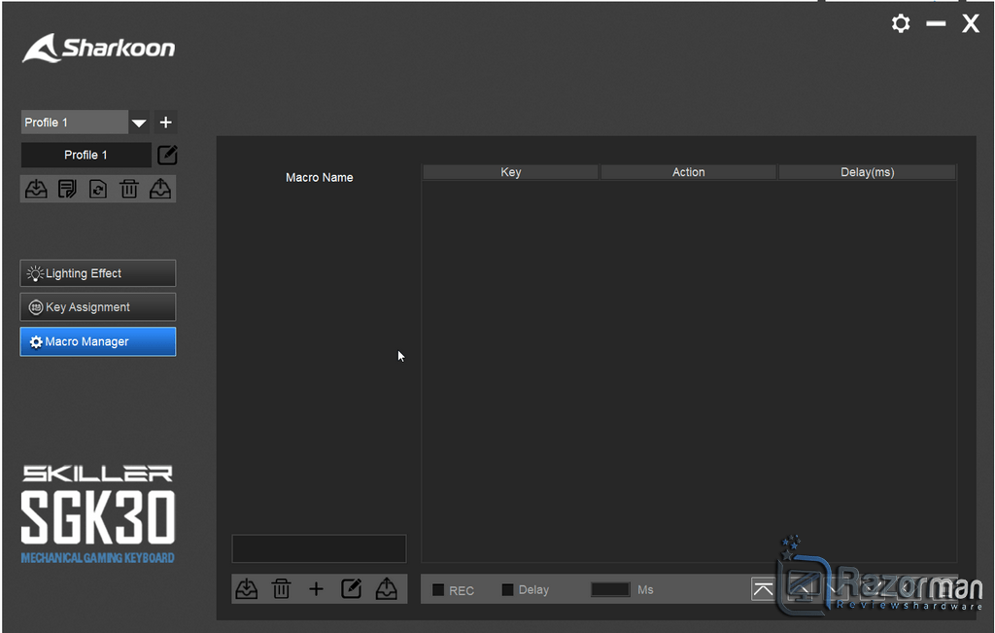Screen dimensions: 995x633
Task: Export the profile using the upload tray icon
Action: [160, 190]
